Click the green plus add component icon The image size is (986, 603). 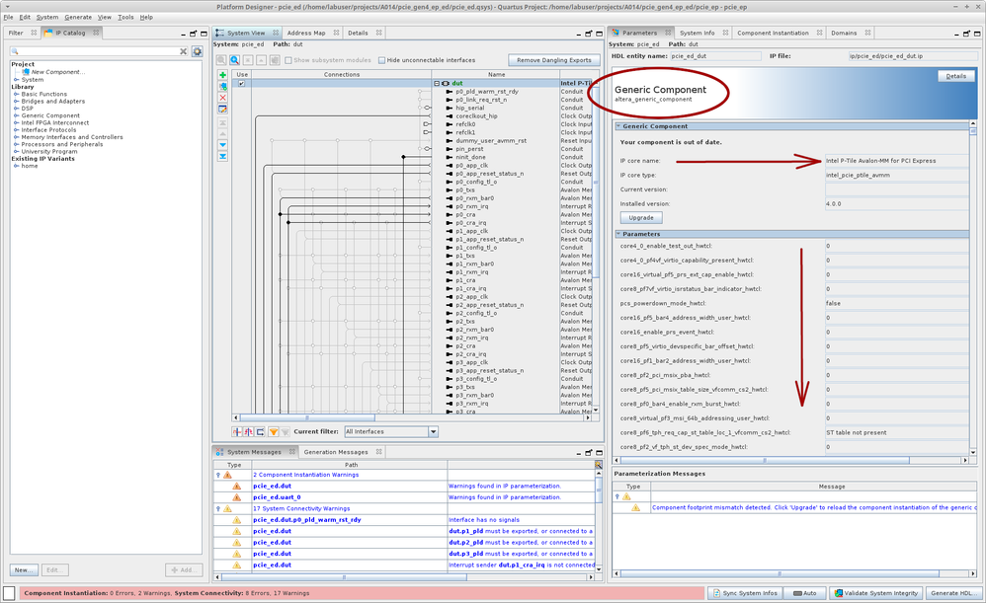223,75
